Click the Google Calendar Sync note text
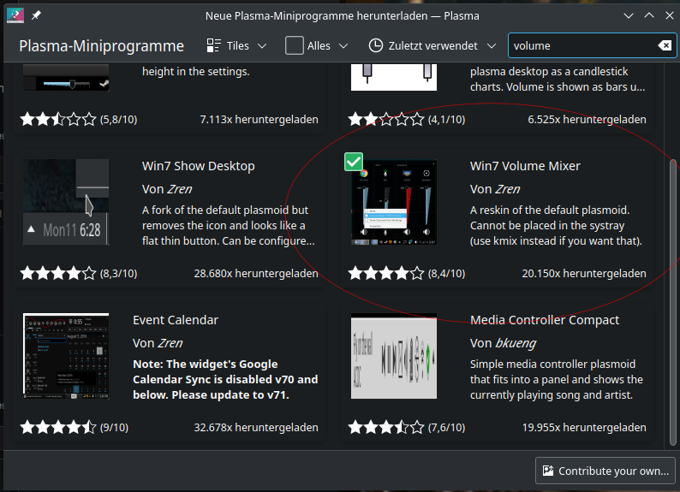Image resolution: width=680 pixels, height=492 pixels. tap(225, 379)
